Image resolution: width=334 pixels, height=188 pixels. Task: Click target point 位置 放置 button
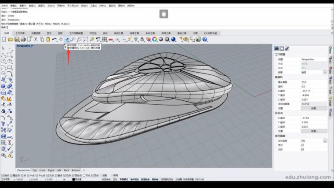coord(314,131)
